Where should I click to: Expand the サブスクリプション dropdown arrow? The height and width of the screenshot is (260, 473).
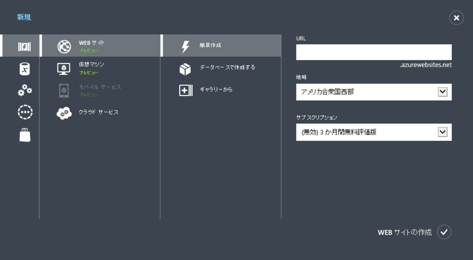point(442,132)
